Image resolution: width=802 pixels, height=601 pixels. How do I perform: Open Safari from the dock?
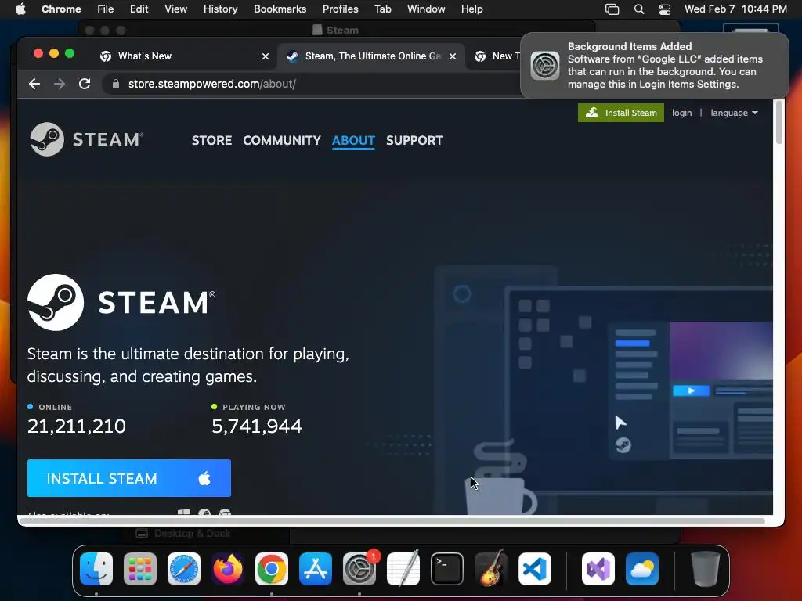[184, 569]
